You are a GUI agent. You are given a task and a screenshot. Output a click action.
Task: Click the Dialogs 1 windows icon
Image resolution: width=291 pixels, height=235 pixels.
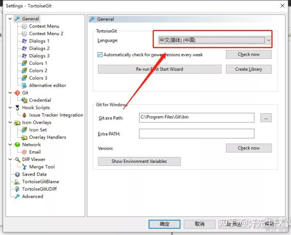click(24, 41)
